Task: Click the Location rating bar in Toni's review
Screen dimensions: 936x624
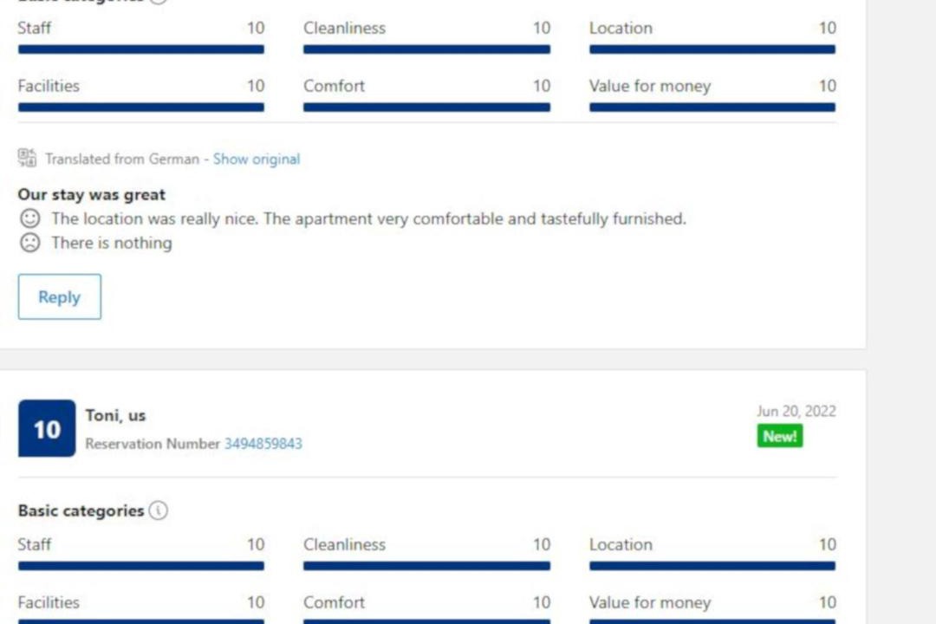Action: click(x=712, y=566)
